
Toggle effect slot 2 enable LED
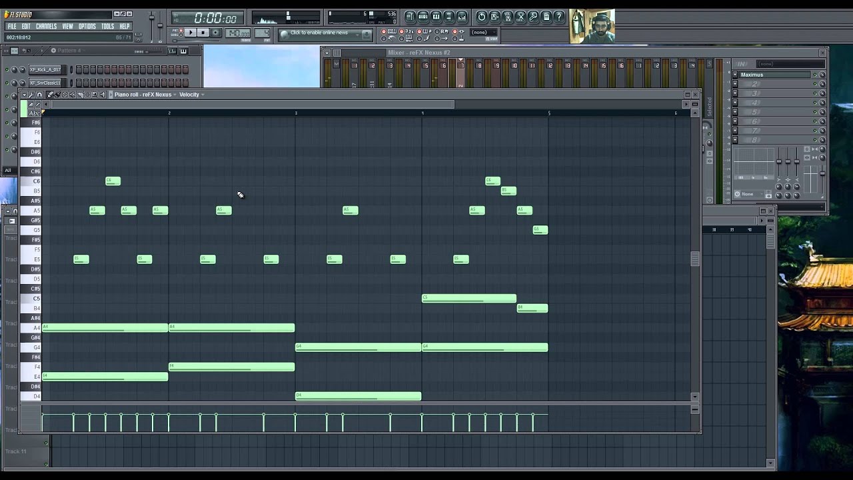tap(815, 84)
